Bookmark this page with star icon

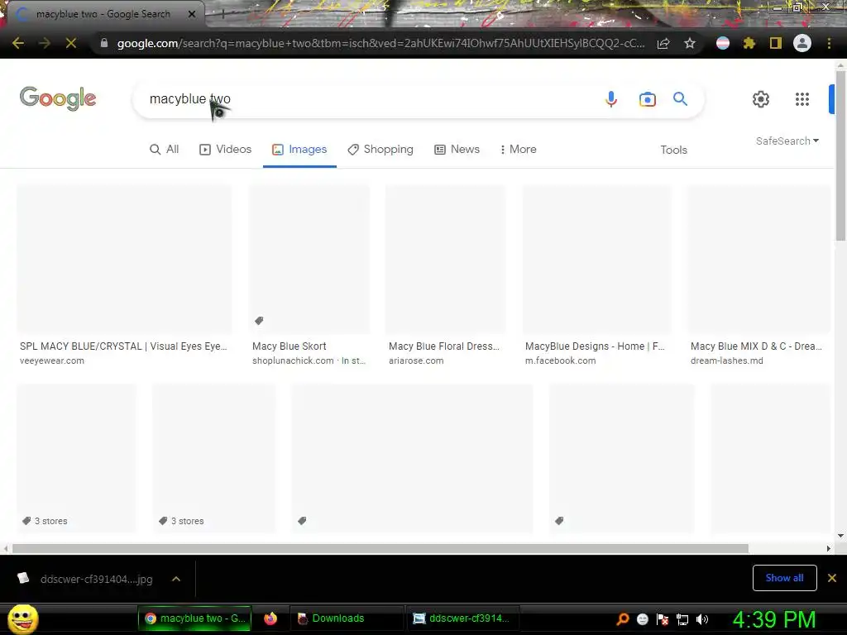[x=690, y=43]
